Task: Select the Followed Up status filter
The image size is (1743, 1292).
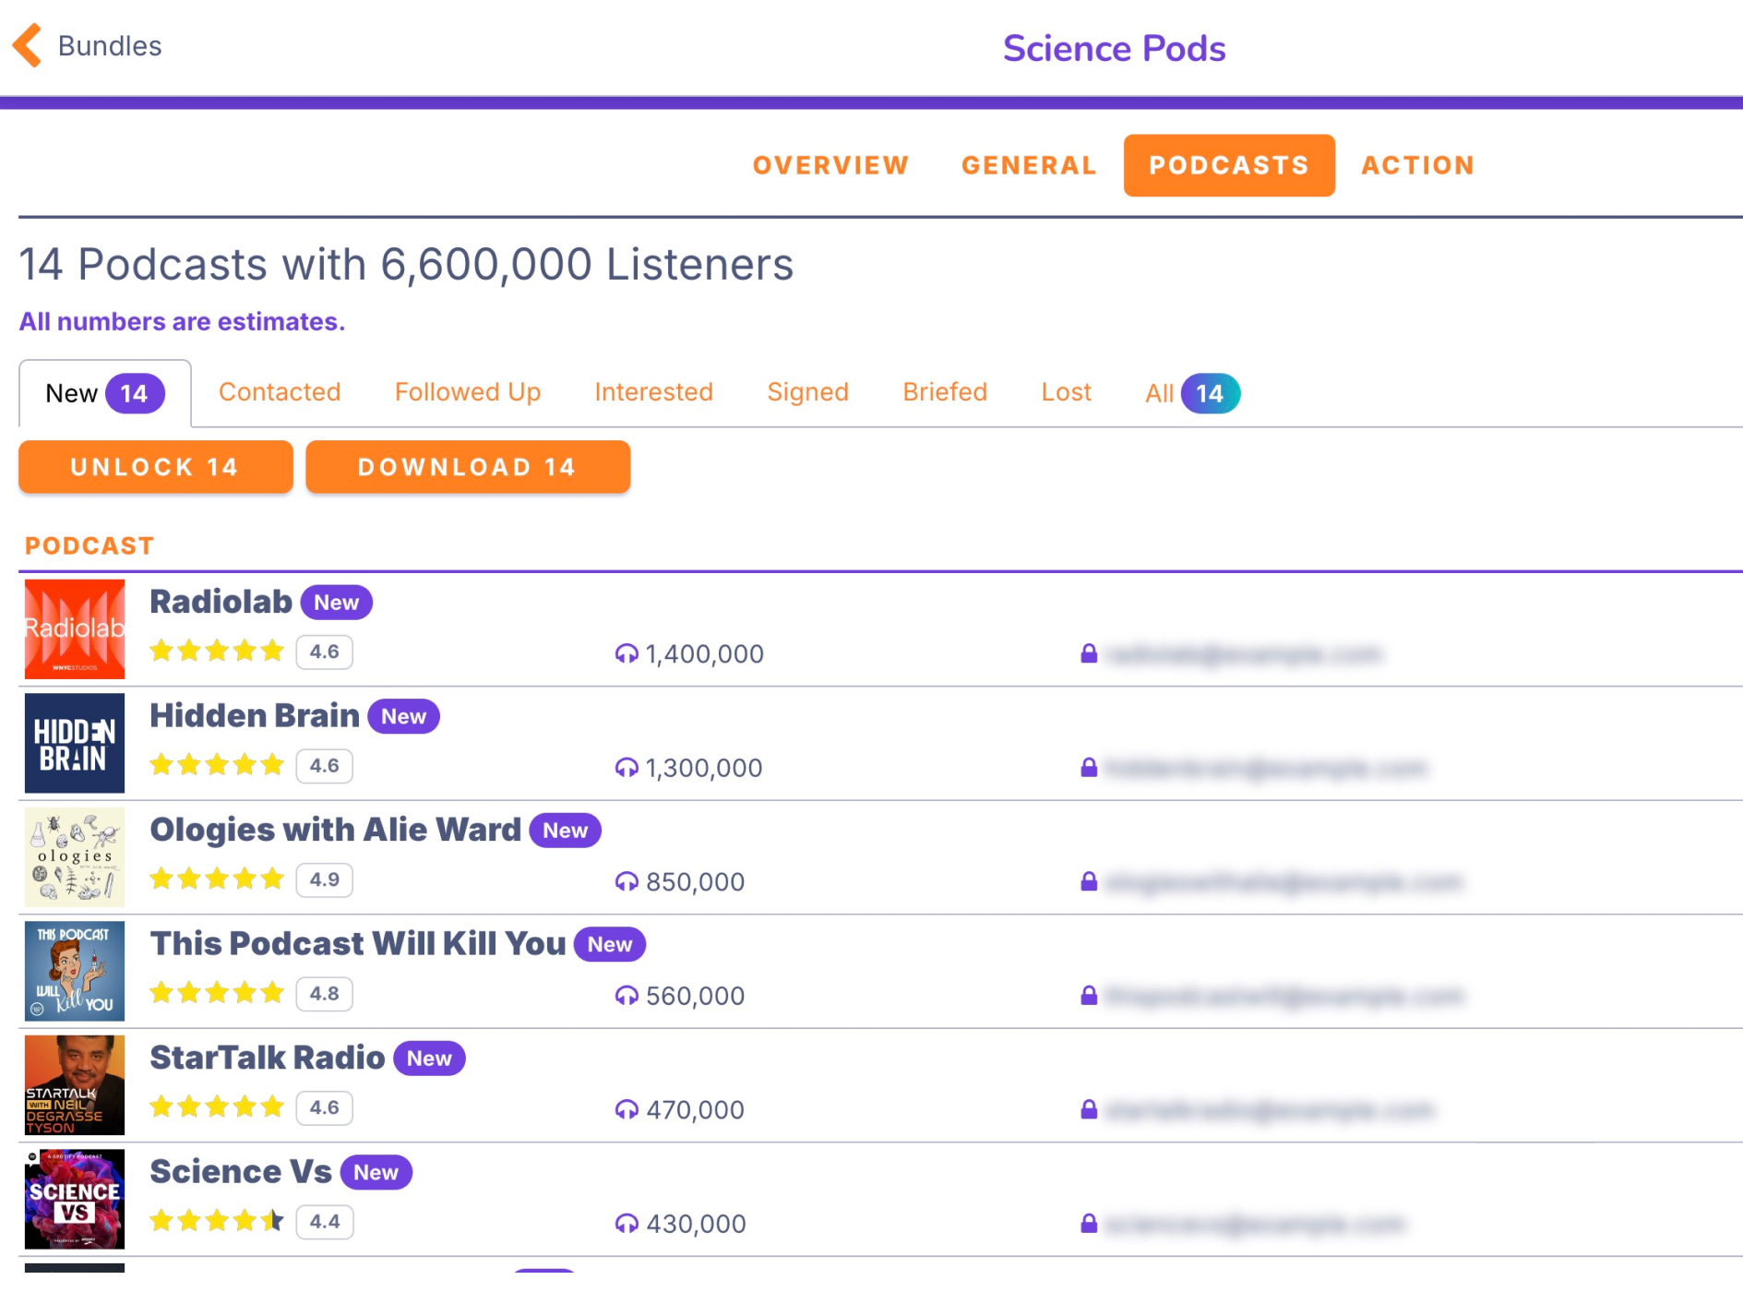Action: 467,392
